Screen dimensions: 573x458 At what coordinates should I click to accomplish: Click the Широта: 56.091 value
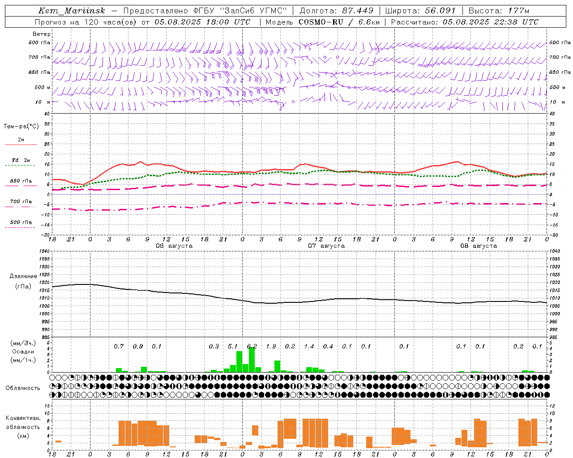coord(420,11)
